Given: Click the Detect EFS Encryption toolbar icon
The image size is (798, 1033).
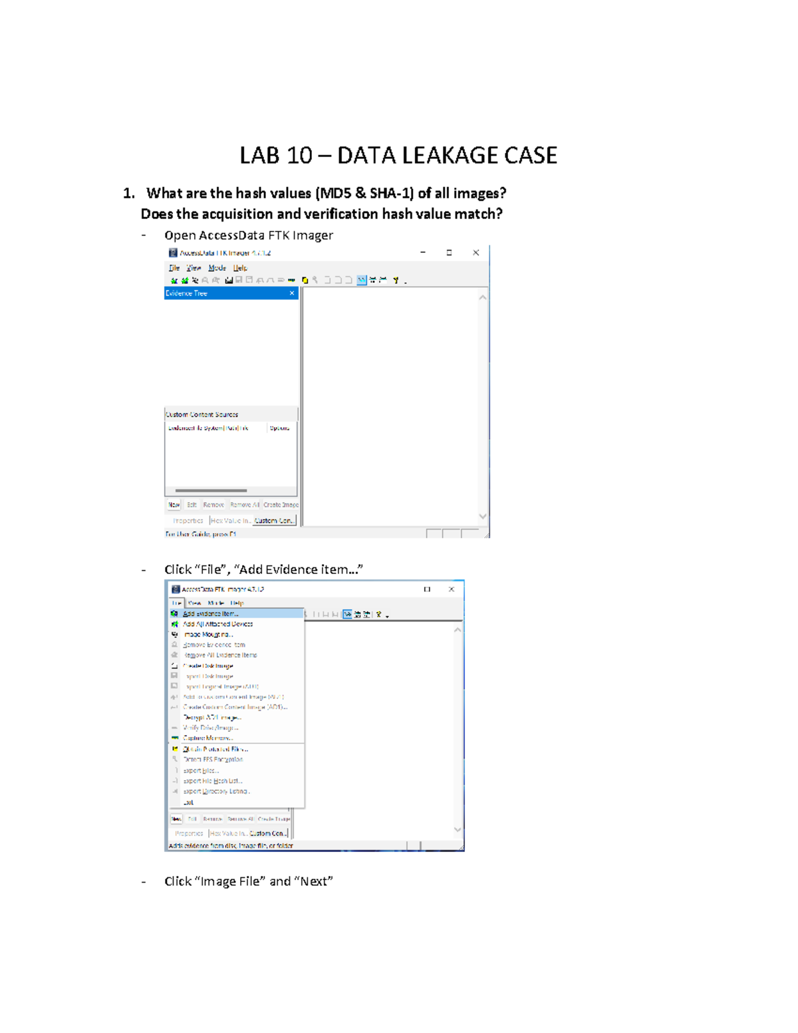Looking at the screenshot, I should click(x=314, y=279).
